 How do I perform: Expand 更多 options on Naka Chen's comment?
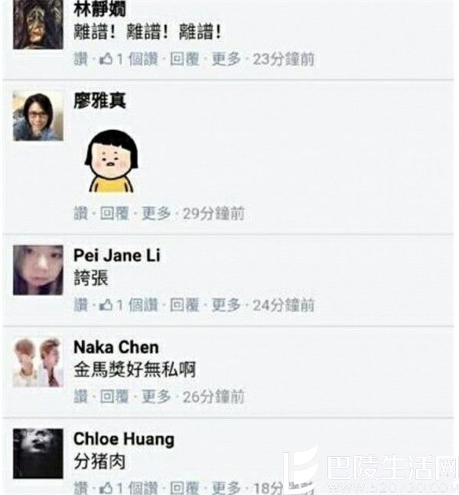pos(156,396)
